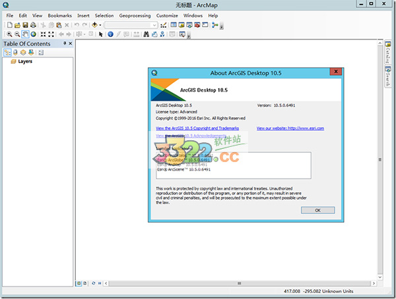Image resolution: width=396 pixels, height=299 pixels.
Task: Close the Table Of Contents panel
Action: tap(71, 43)
